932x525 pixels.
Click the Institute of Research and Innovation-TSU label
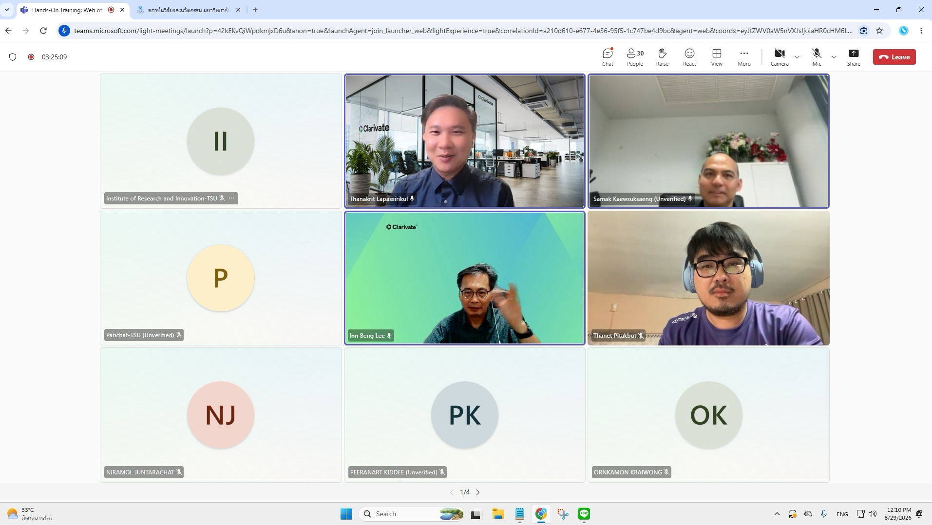pyautogui.click(x=161, y=198)
